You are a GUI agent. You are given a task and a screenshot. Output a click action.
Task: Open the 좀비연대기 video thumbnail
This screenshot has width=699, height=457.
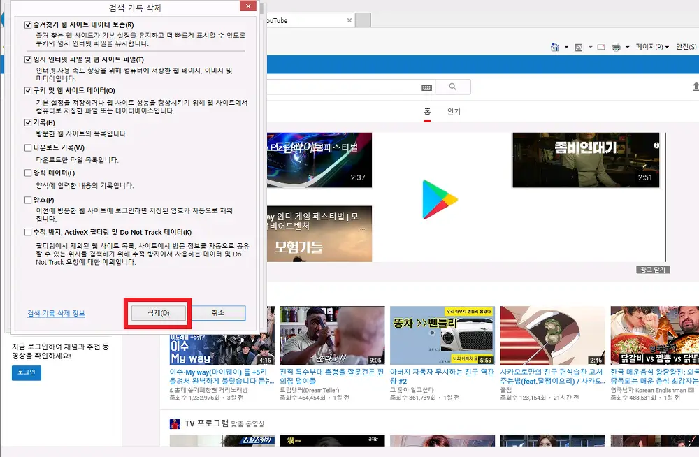586,160
